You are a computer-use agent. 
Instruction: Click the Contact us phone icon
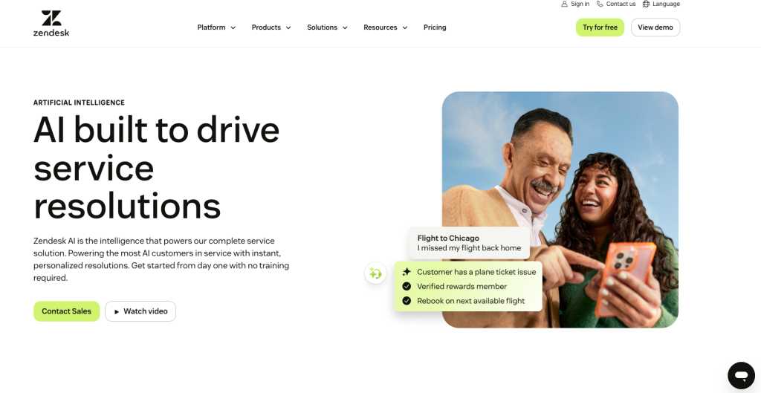pos(600,4)
